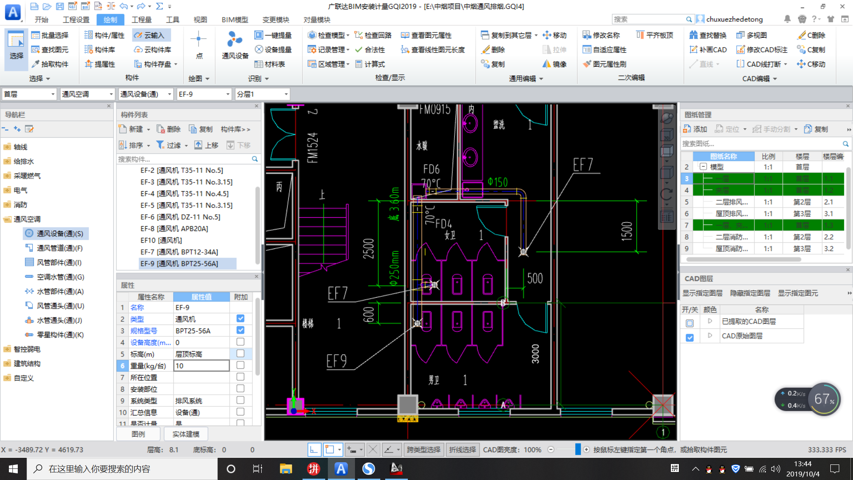Adjust the CAD图亮度 brightness slider handle
853x480 pixels.
578,449
